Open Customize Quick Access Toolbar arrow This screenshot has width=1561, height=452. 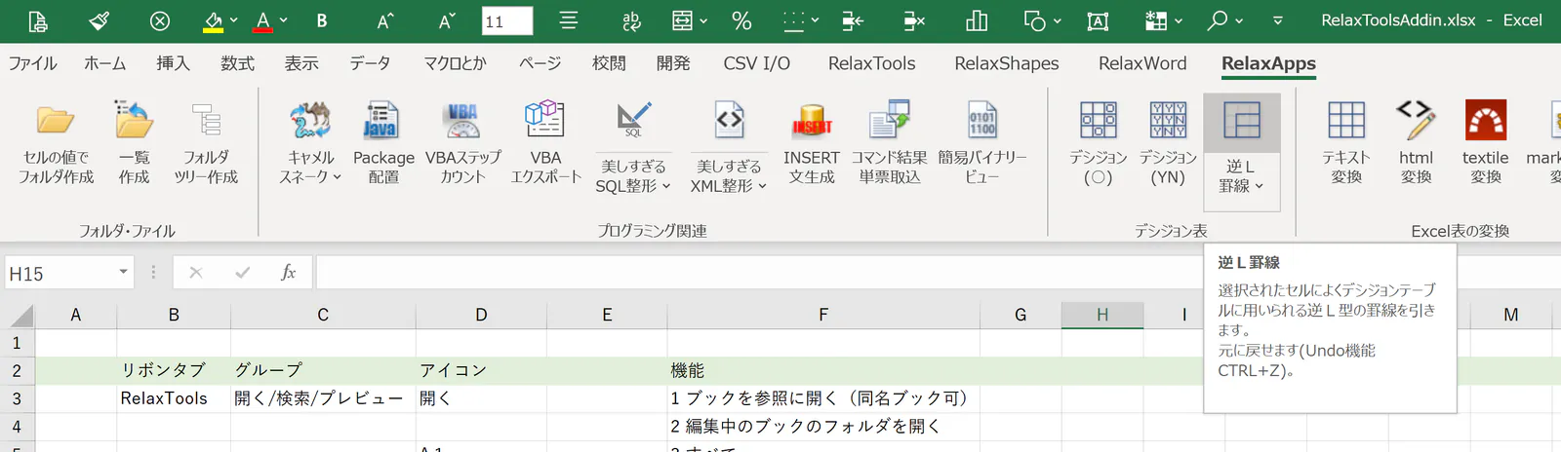pyautogui.click(x=1278, y=20)
